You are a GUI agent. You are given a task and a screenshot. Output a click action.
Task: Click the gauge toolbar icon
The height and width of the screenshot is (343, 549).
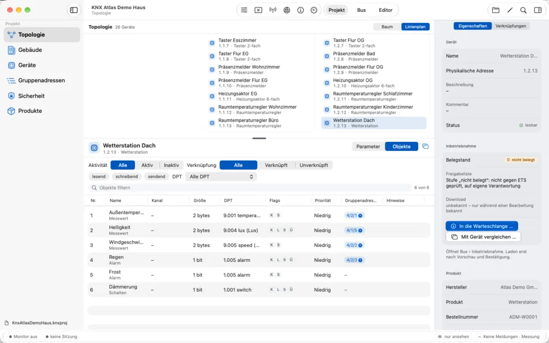[314, 10]
